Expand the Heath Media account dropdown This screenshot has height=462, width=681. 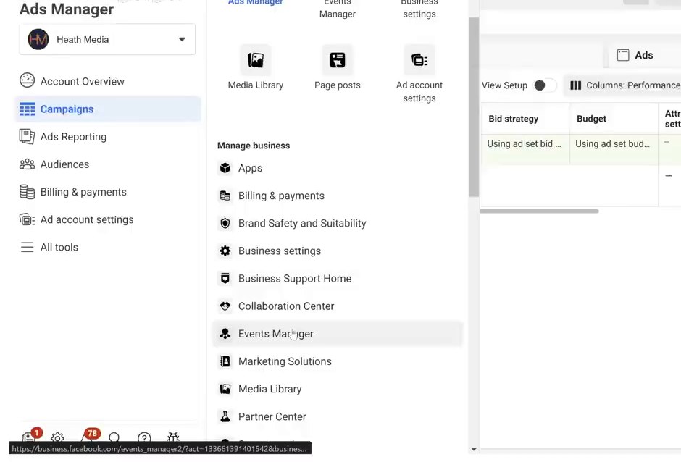(107, 40)
